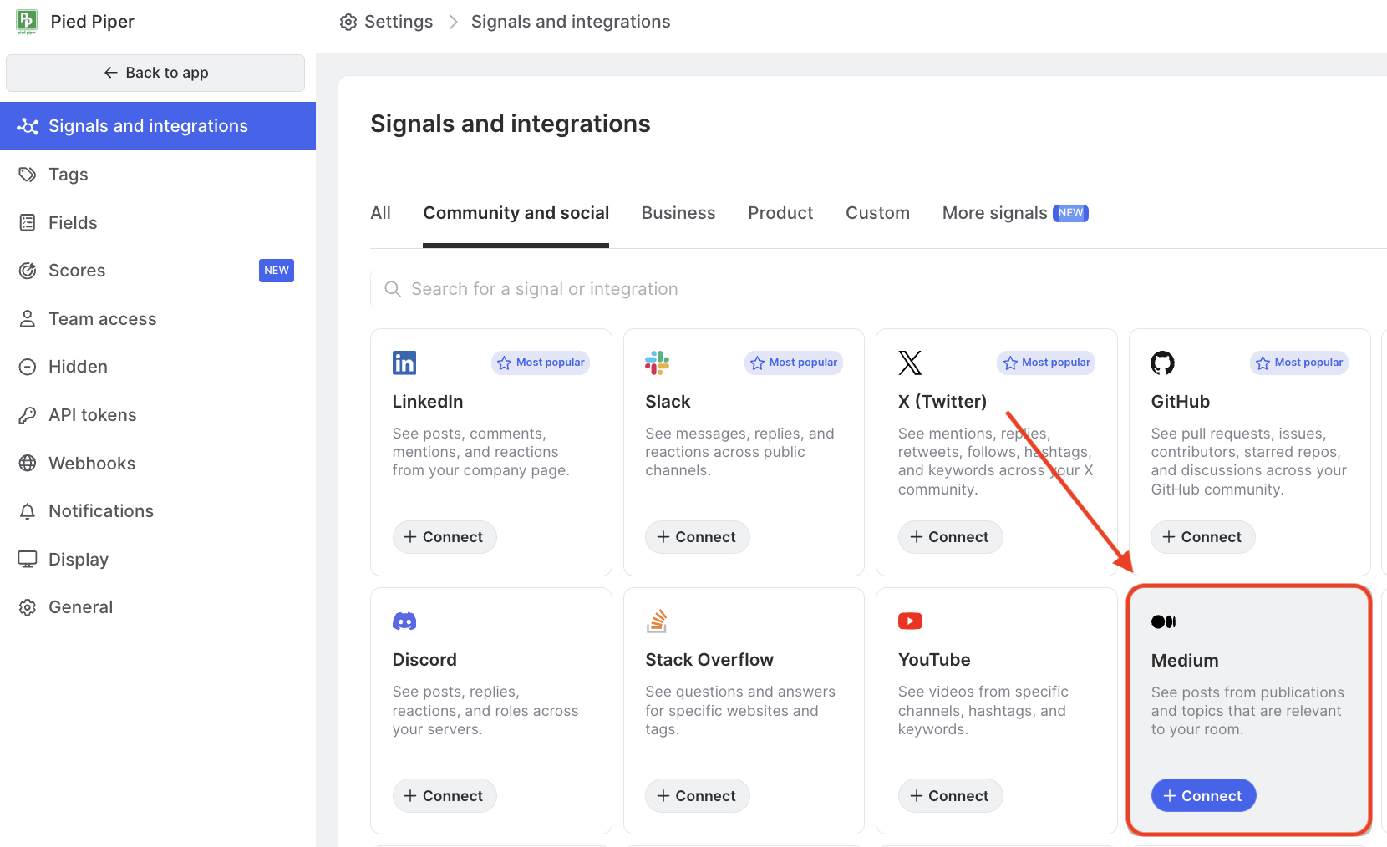Click the Stack Overflow card title
Screen dimensions: 1387x847
click(x=709, y=660)
